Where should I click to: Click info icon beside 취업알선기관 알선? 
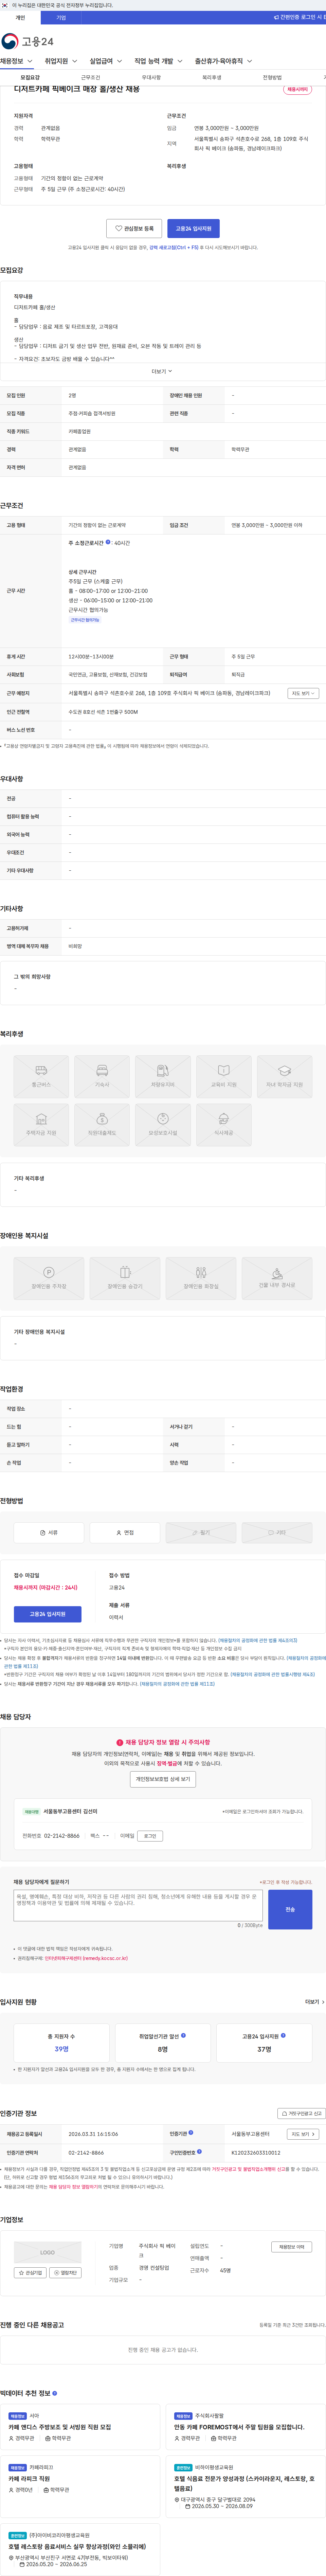183,2035
